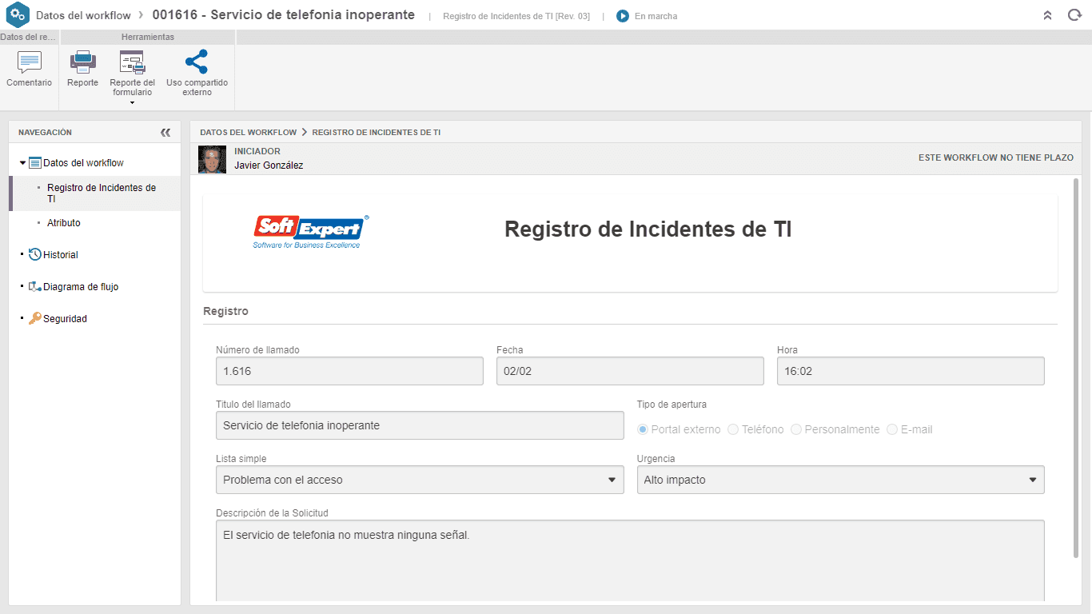Screen dimensions: 1092x614
Task: Click the 001616 - Servicio de telefonia inoperante title
Action: [284, 14]
